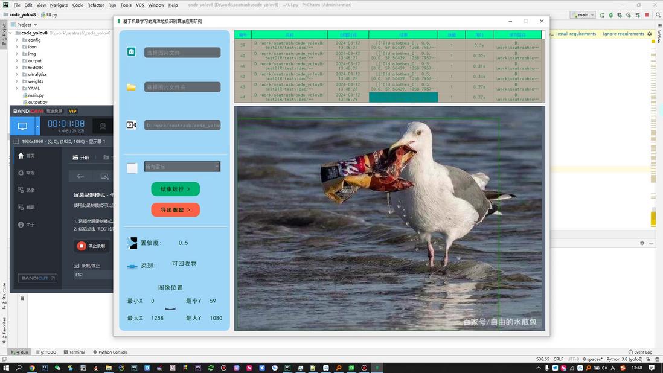Screen dimensions: 663x373
Task: Click the back arrow button in Bandicam
Action: [x=80, y=176]
